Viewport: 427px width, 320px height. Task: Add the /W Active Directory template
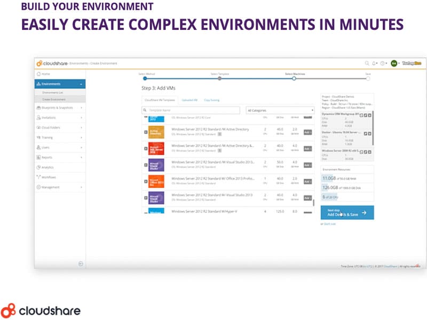[x=308, y=132]
